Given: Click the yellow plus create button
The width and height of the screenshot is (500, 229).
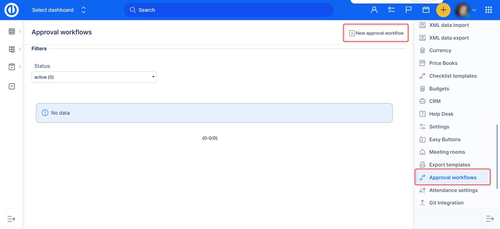Looking at the screenshot, I should (443, 10).
